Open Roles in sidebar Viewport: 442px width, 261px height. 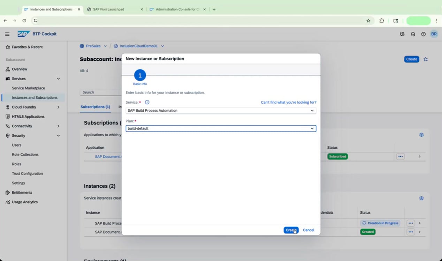click(16, 164)
